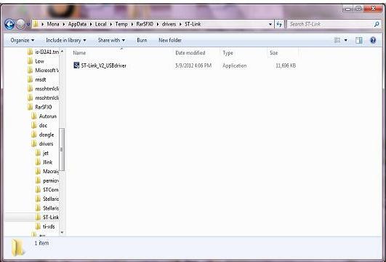Sort by Date modified column header

tap(190, 52)
